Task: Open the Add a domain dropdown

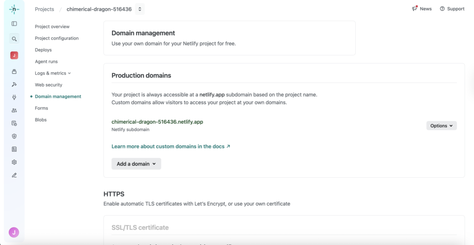Action: (136, 163)
